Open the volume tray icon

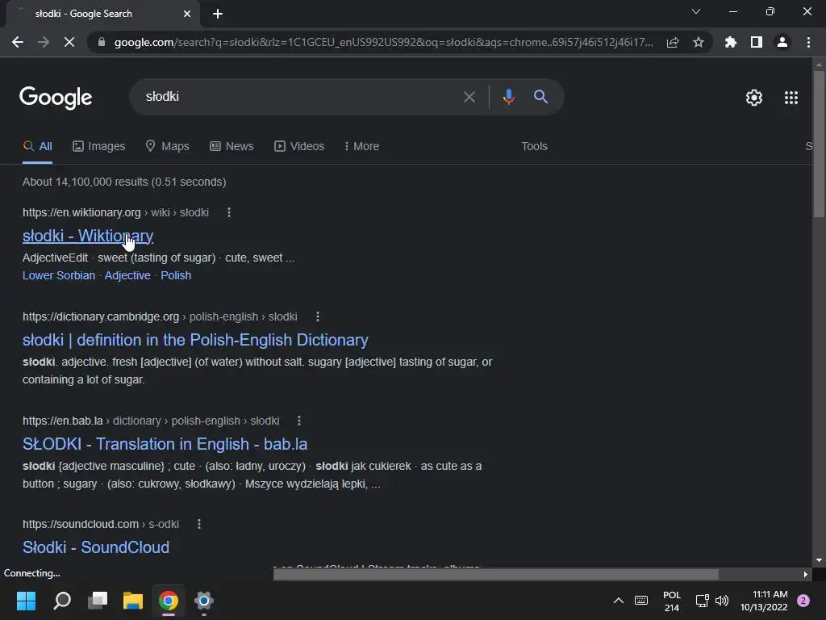pyautogui.click(x=722, y=601)
